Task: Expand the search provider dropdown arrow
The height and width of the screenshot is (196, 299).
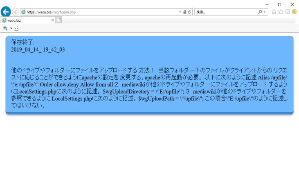Action: point(265,12)
